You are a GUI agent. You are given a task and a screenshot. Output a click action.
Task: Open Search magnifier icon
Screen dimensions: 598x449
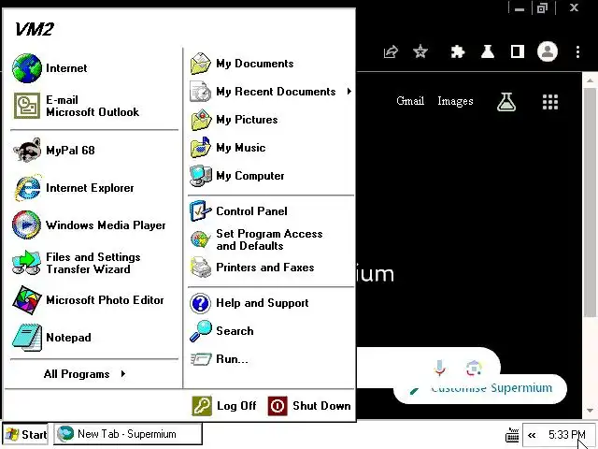[x=201, y=330]
